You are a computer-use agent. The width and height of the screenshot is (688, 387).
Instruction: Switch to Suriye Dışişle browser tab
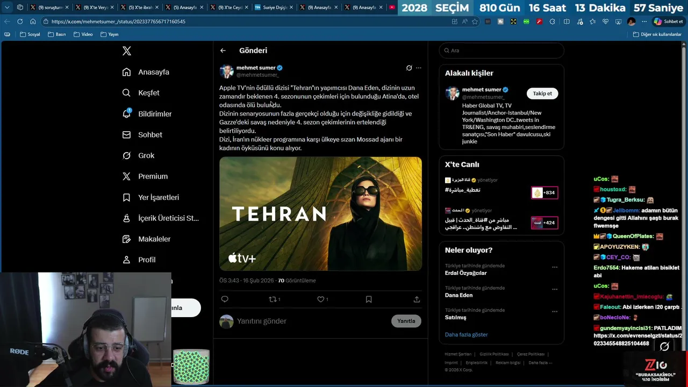(273, 8)
